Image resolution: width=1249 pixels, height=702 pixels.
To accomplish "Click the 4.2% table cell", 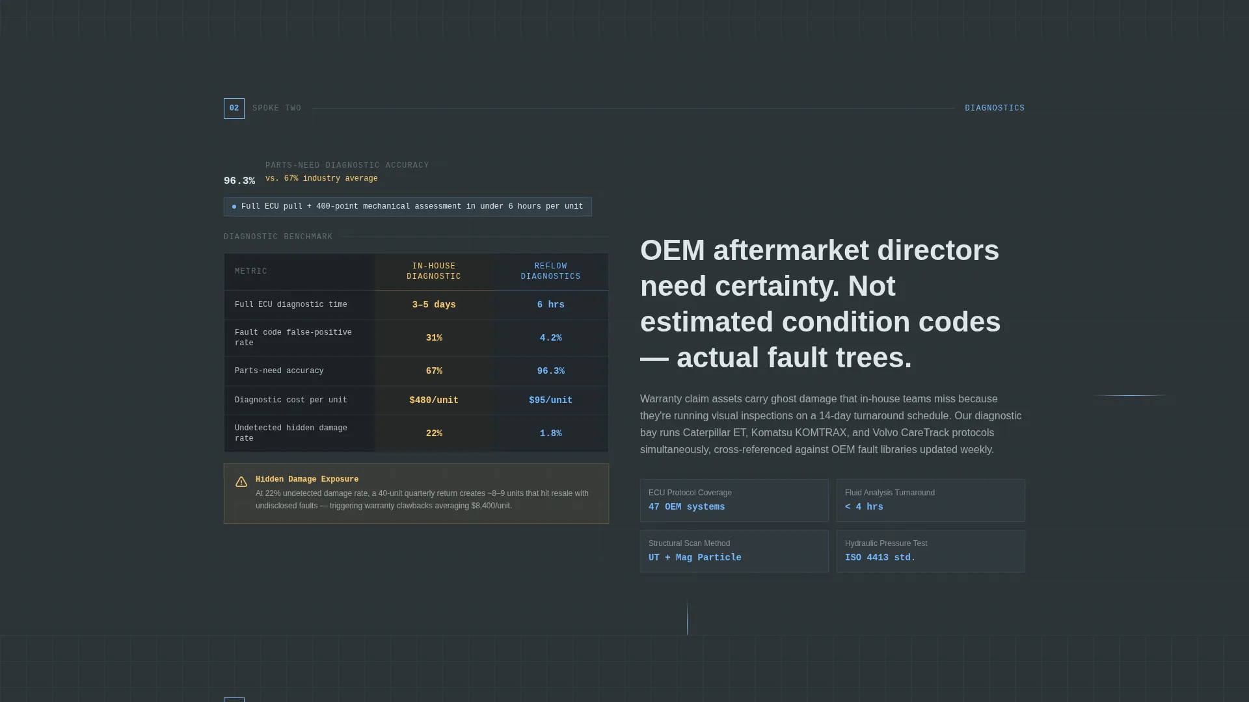I will tap(551, 338).
